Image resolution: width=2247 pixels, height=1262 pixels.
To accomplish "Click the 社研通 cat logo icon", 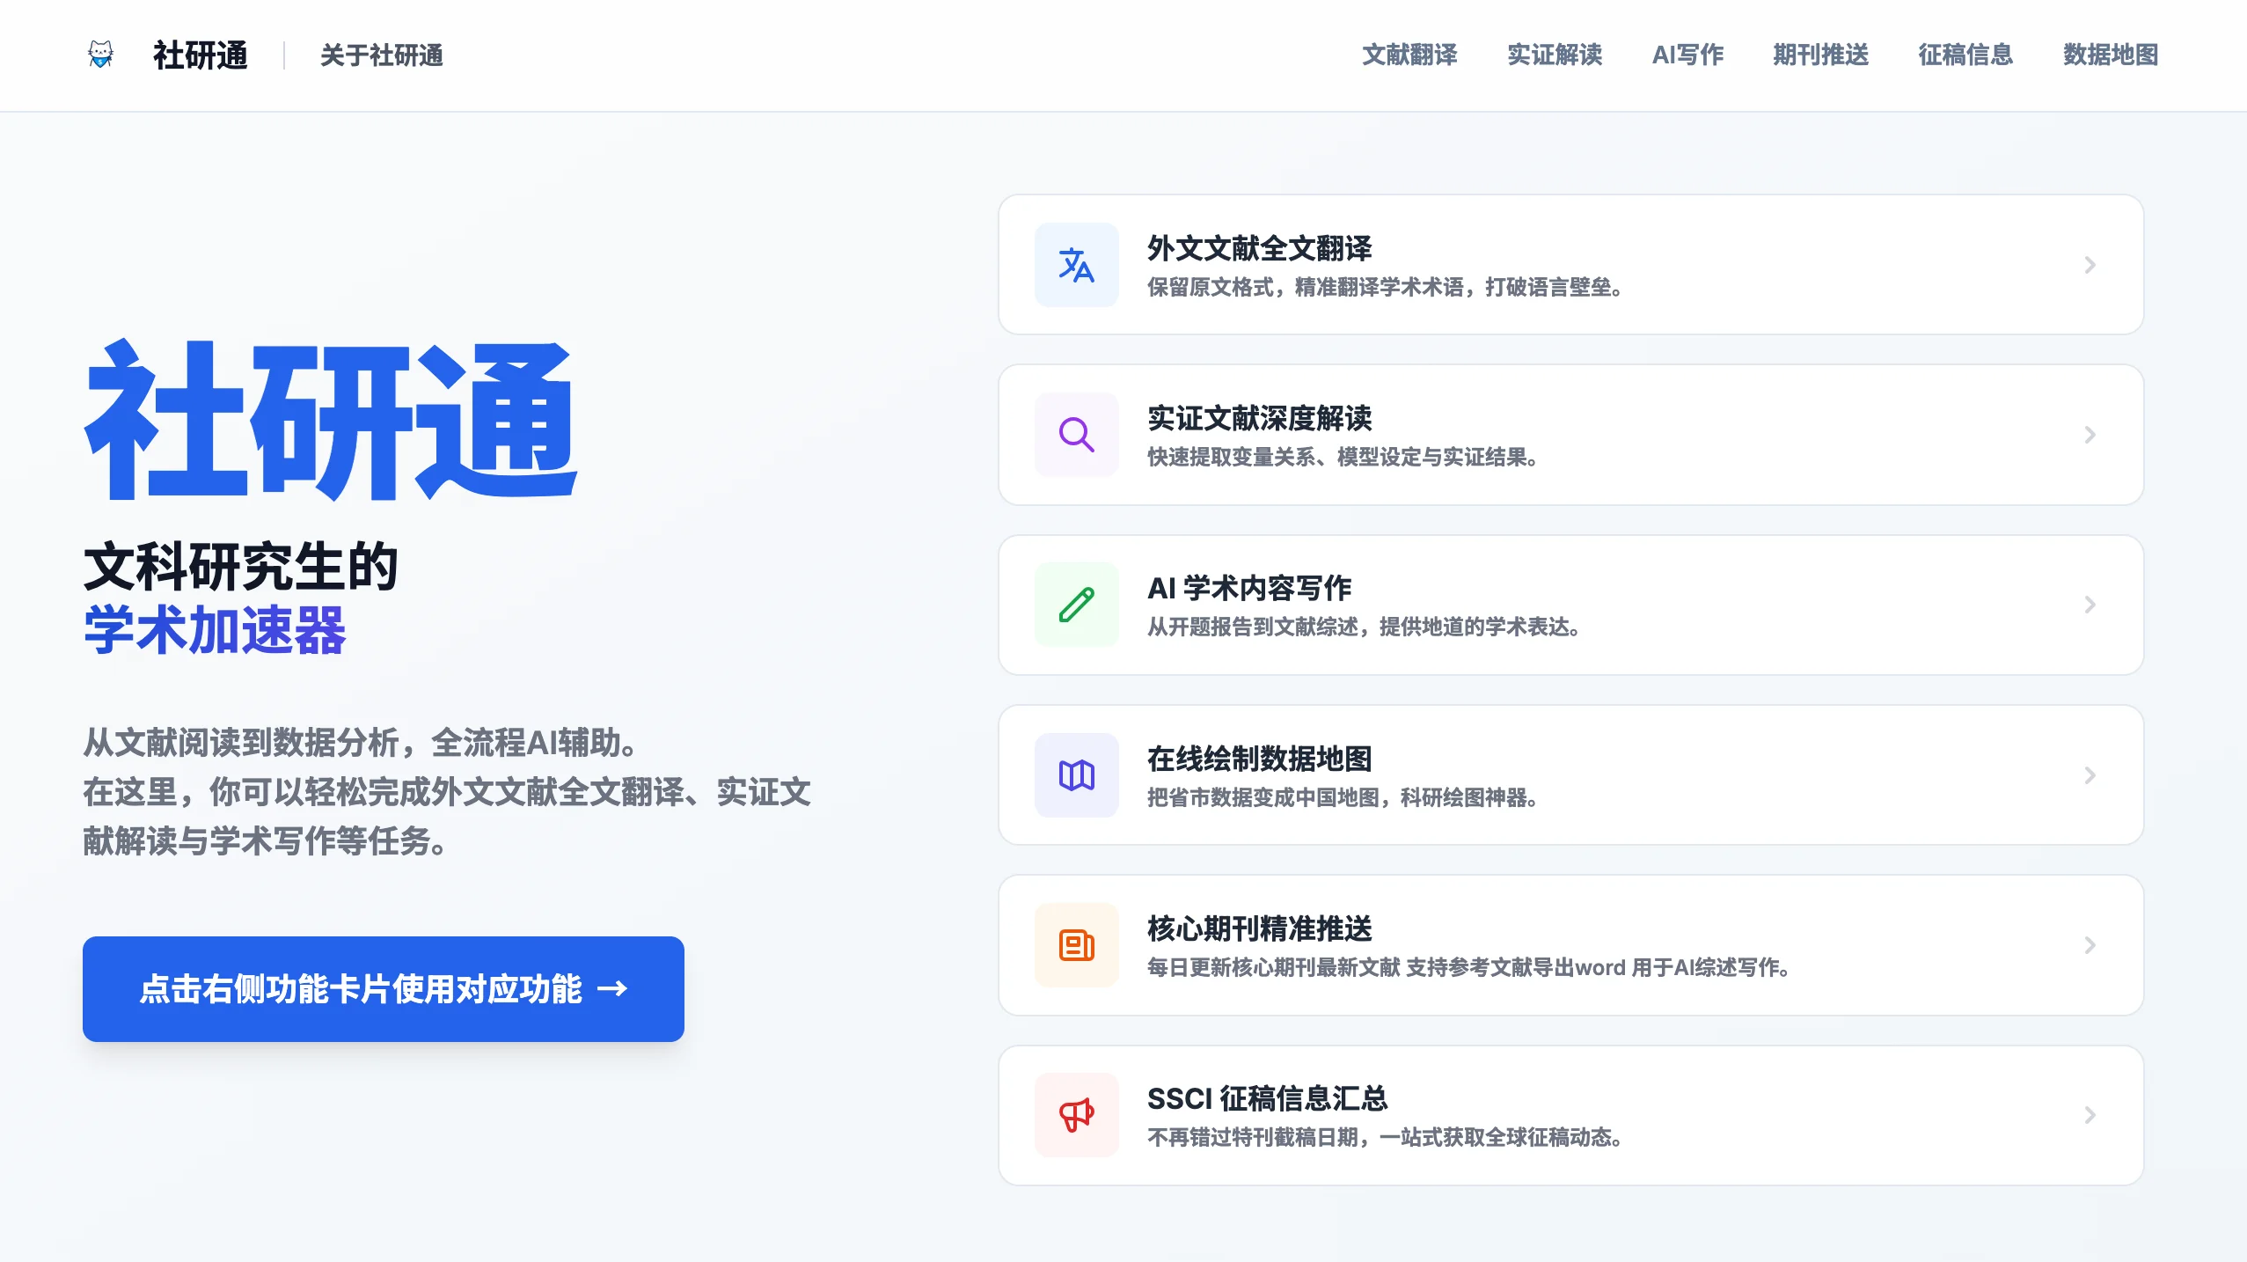I will (101, 55).
